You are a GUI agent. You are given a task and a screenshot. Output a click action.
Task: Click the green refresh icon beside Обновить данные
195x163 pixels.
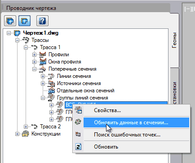click(78, 122)
